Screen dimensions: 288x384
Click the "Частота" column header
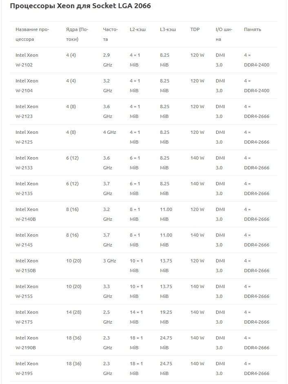point(110,34)
